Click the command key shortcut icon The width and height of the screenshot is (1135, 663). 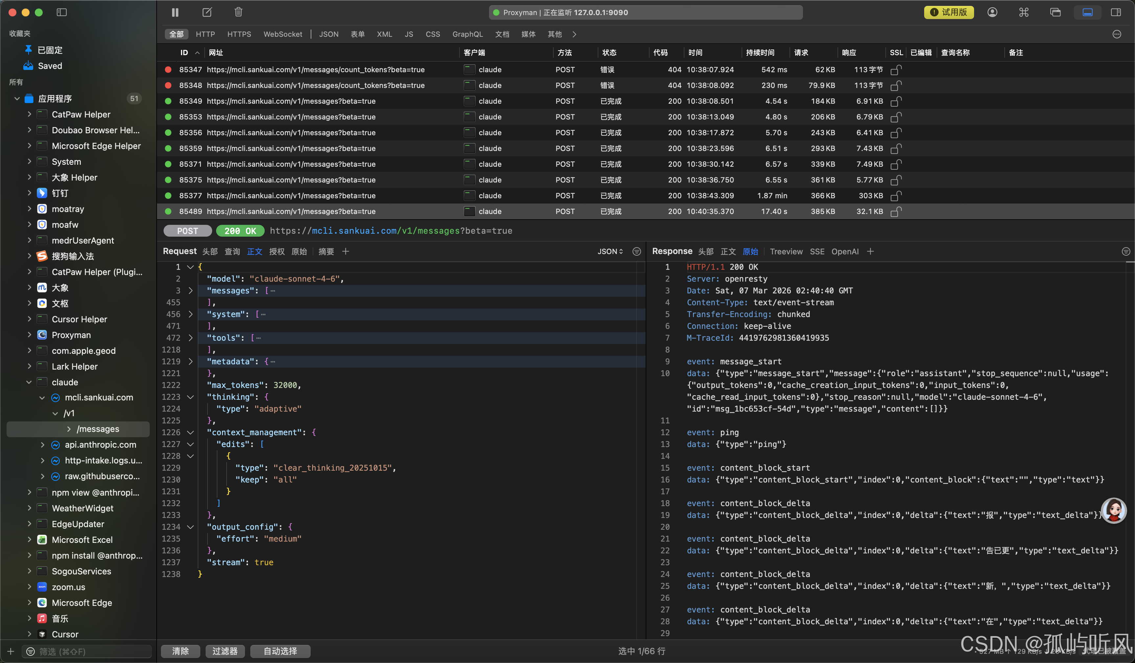click(x=1024, y=12)
